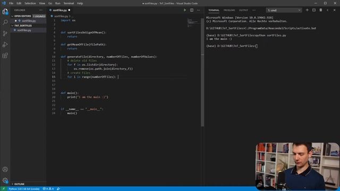Select the sortFiles.py editor tab
The height and width of the screenshot is (191, 340).
point(60,10)
